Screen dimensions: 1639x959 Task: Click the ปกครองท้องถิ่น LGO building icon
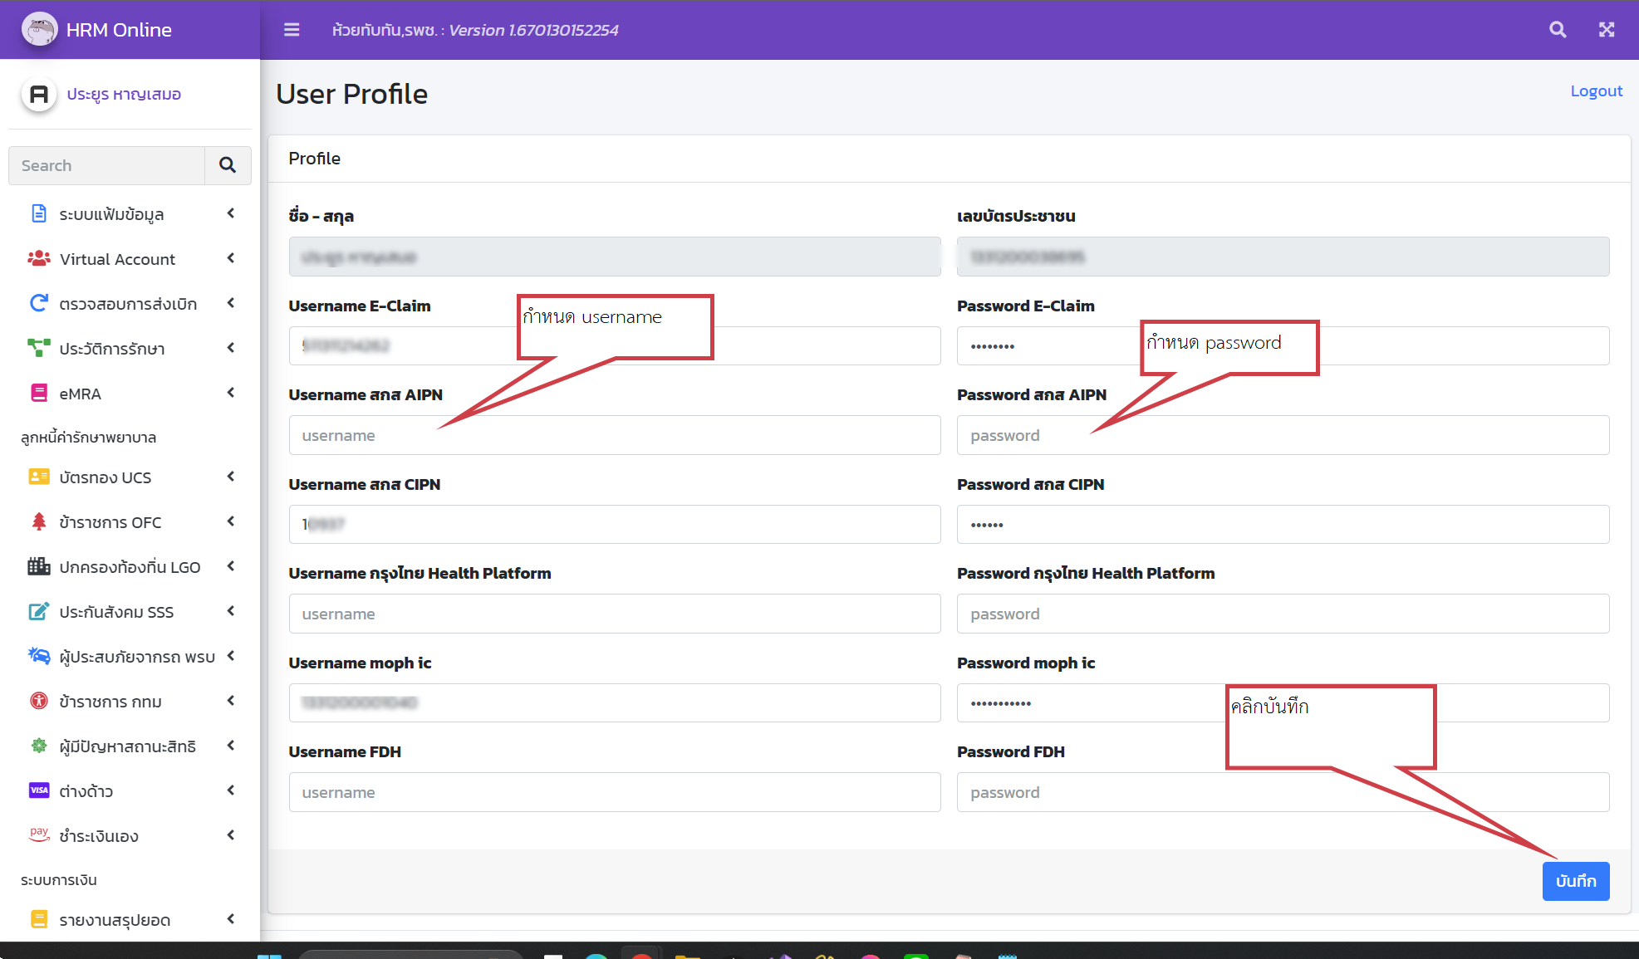[38, 566]
